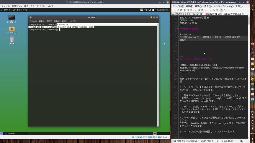Viewport: 255px width, 143px height.
Task: Open VirtualBox 表示 menu
Action: coord(26,6)
